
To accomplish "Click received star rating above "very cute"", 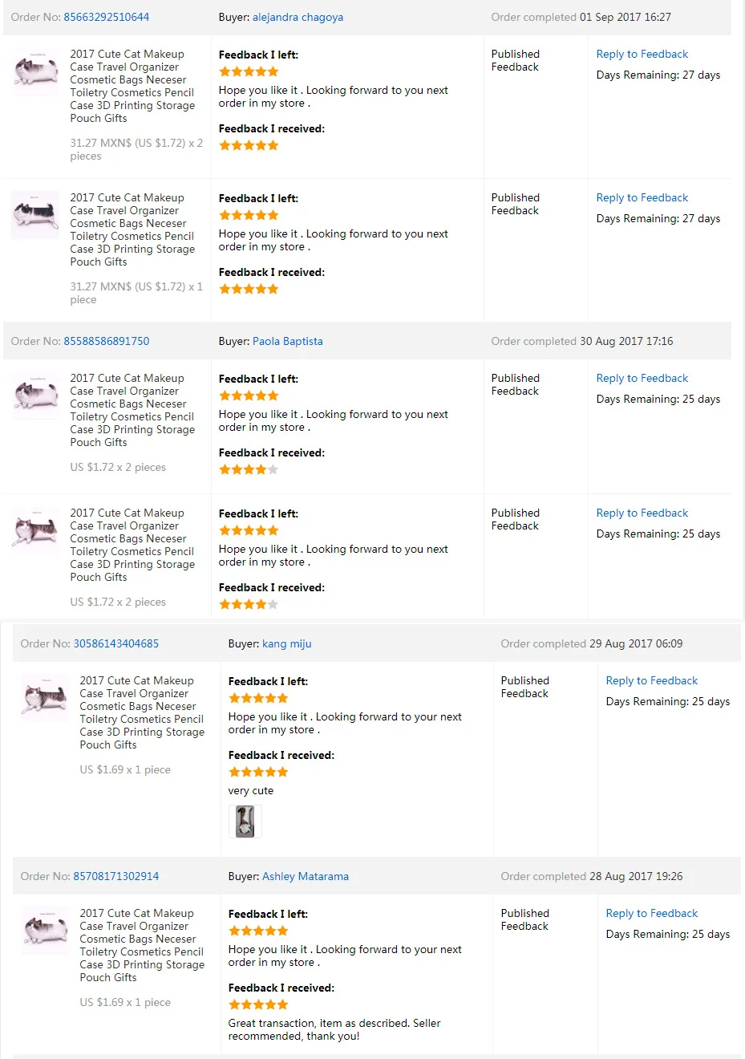I will click(x=258, y=772).
